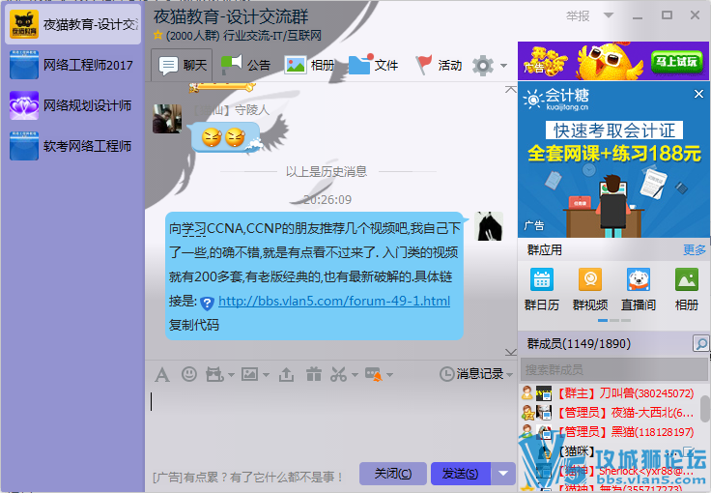This screenshot has width=711, height=493.
Task: Select the 夜猫教育-设计交流群 conversation
Action: (73, 24)
